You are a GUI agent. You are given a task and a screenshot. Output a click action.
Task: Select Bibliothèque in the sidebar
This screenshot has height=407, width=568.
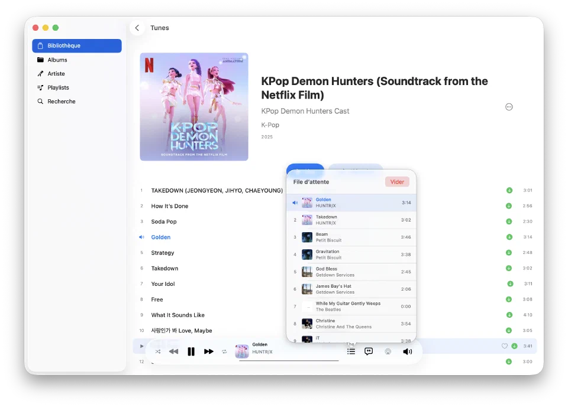coord(77,45)
